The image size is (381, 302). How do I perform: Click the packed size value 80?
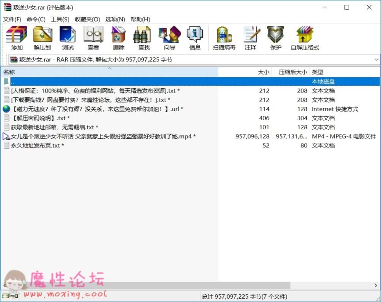click(304, 146)
